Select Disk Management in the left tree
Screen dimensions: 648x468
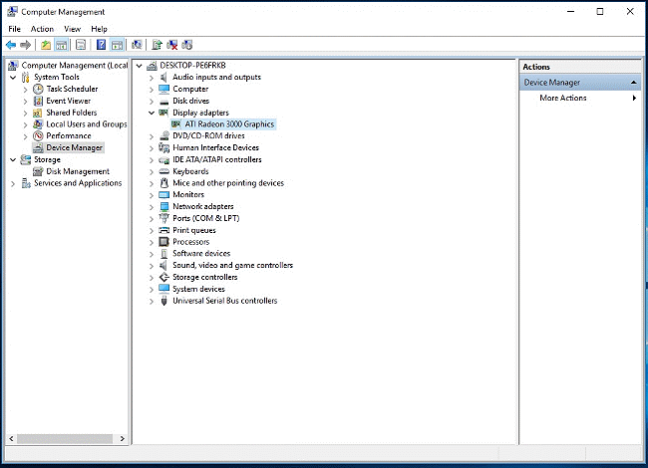tap(77, 171)
